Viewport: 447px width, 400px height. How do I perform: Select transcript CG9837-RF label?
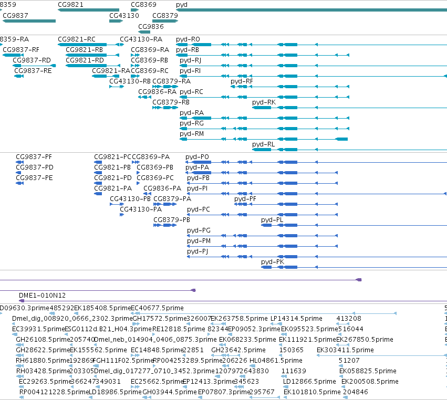tap(21, 50)
